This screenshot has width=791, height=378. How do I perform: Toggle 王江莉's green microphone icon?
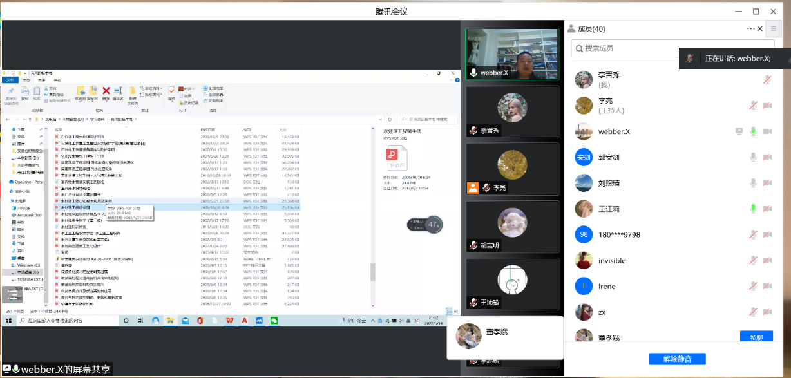(x=753, y=209)
